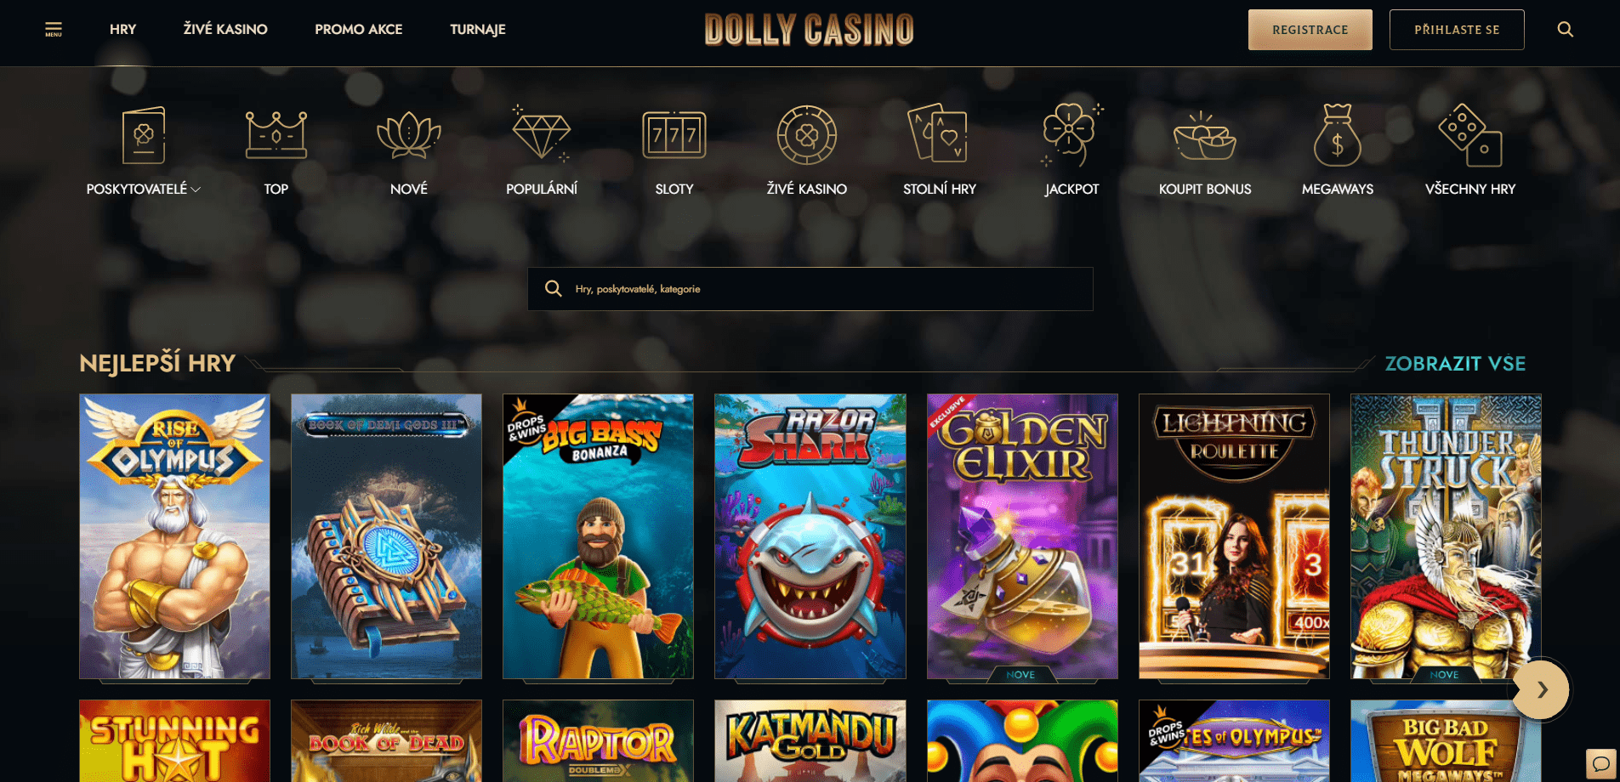Advance the game carousel with next arrow
Image resolution: width=1620 pixels, height=782 pixels.
point(1541,689)
